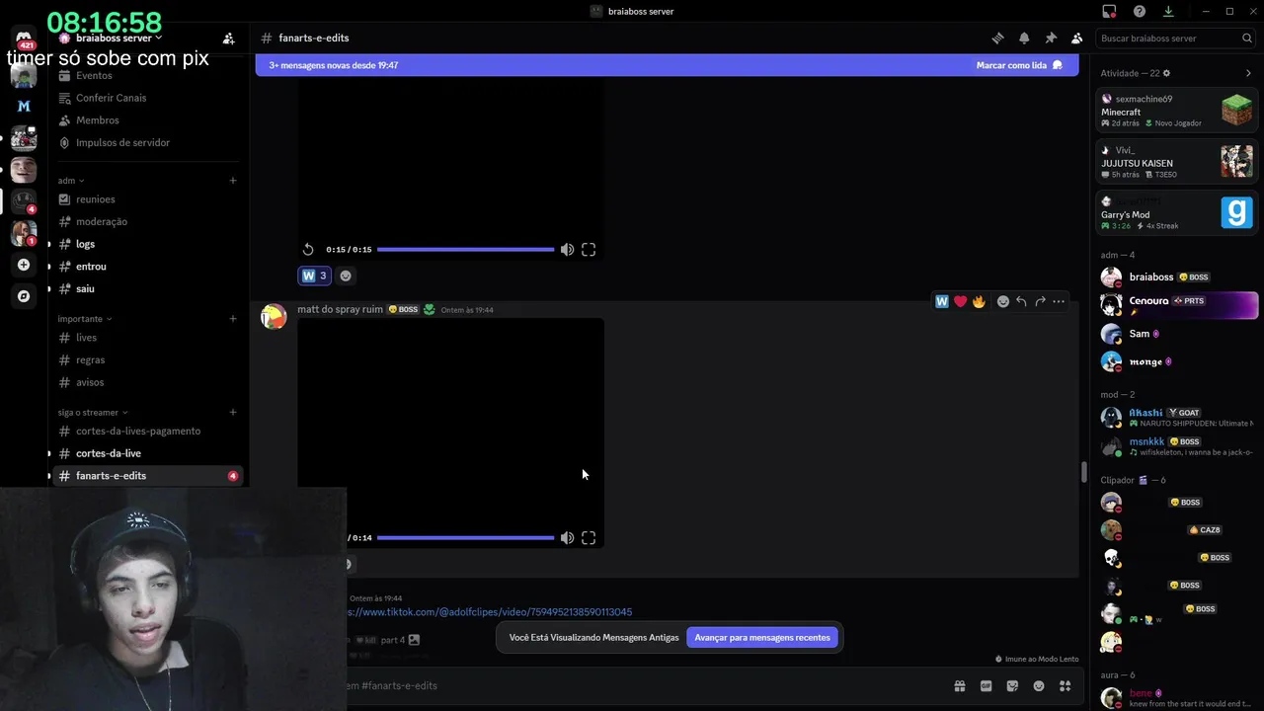
Task: Replay the 0:15 video
Action: tap(308, 250)
